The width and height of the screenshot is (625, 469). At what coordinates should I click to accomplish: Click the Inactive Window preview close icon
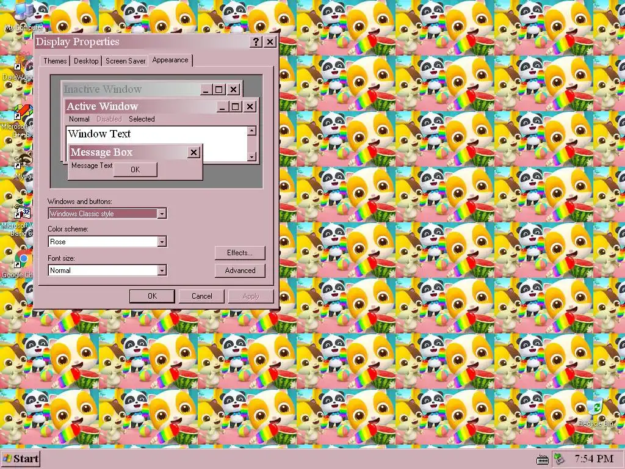[234, 89]
